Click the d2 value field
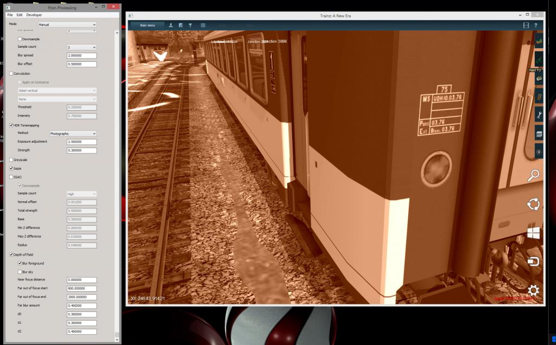Screen dimensions: 556x345 tap(81, 331)
